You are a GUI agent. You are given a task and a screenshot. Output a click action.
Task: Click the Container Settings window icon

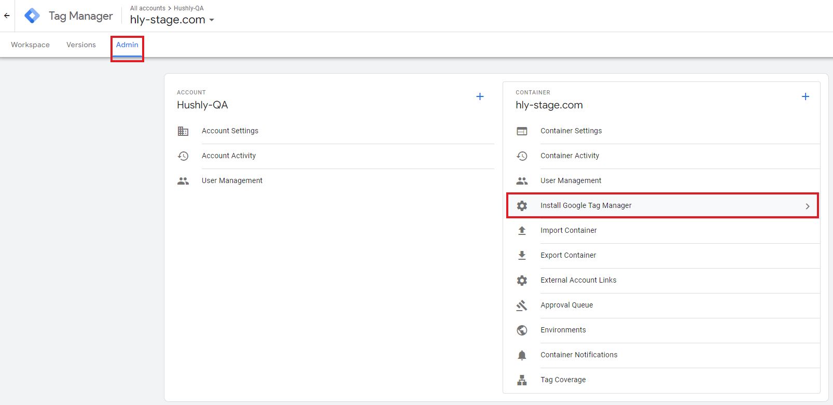coord(522,131)
